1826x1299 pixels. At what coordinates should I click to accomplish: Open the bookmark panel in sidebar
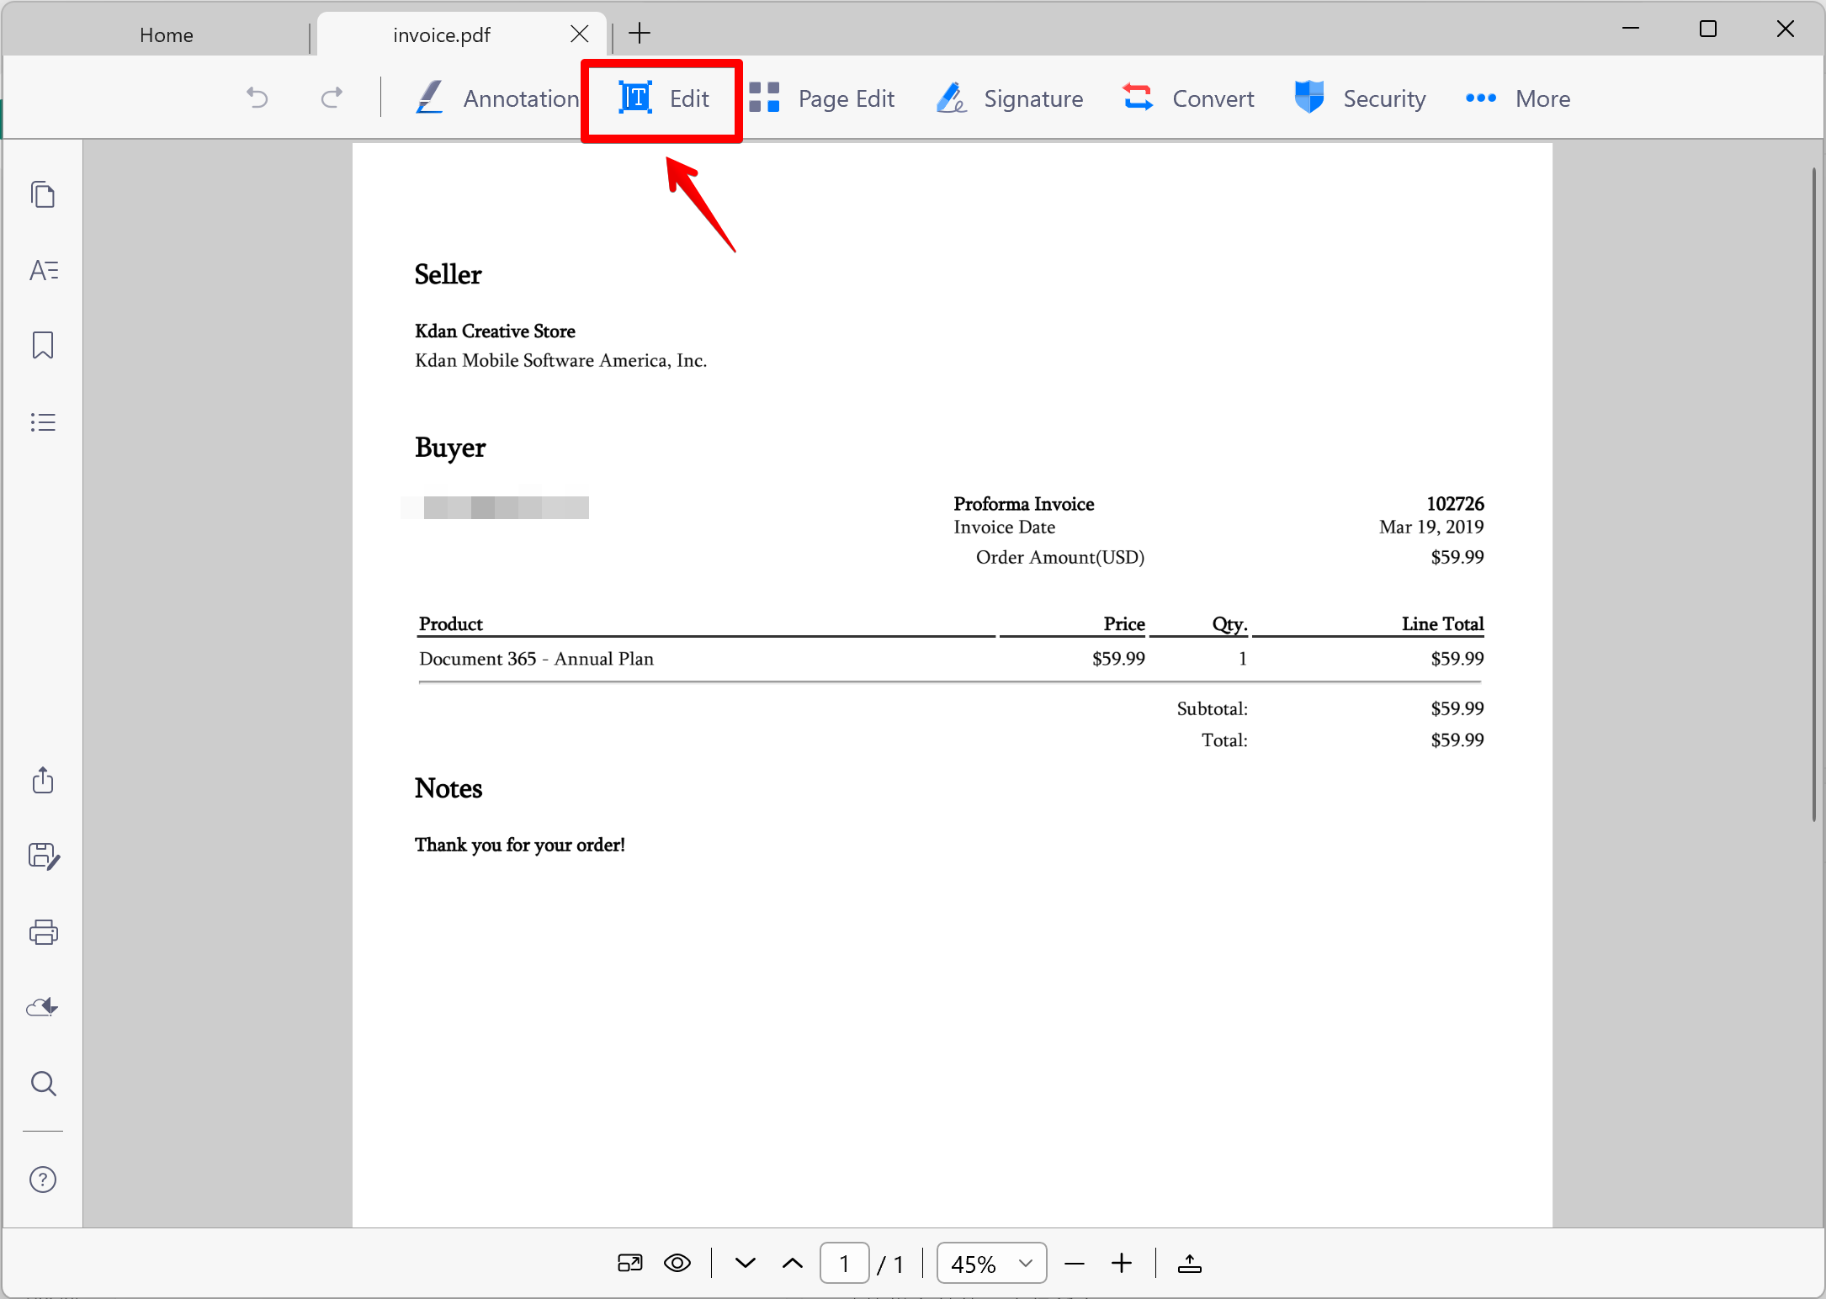tap(43, 345)
